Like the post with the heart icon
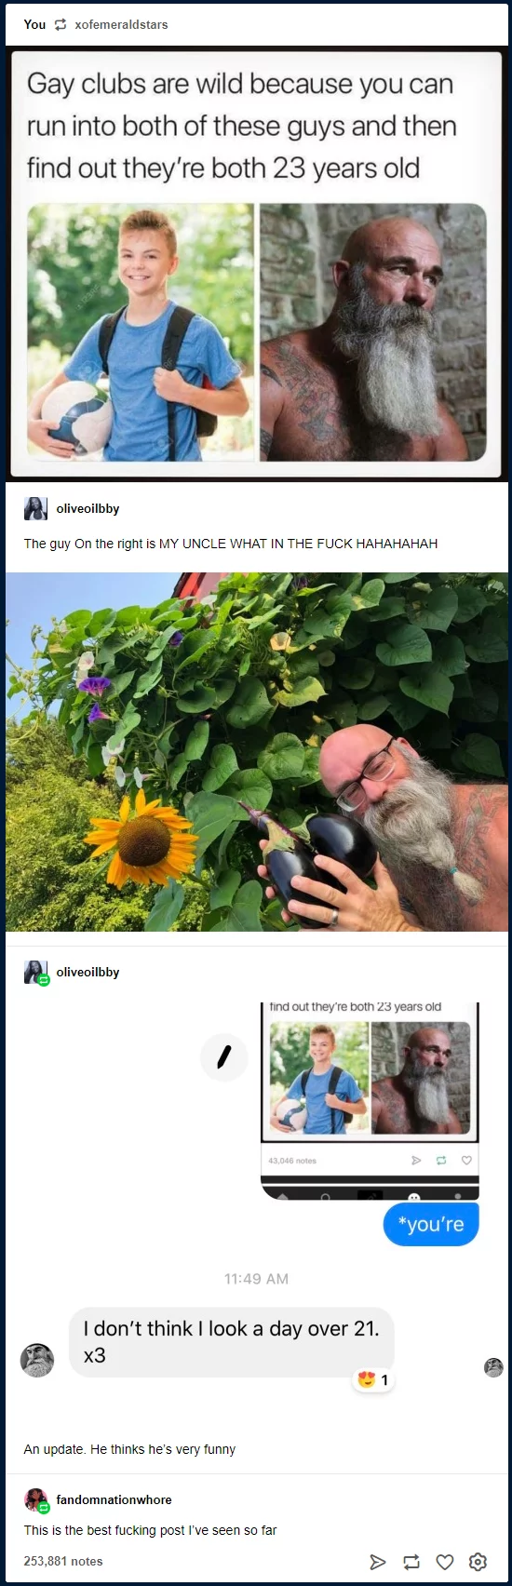This screenshot has width=512, height=1586. click(x=445, y=1561)
